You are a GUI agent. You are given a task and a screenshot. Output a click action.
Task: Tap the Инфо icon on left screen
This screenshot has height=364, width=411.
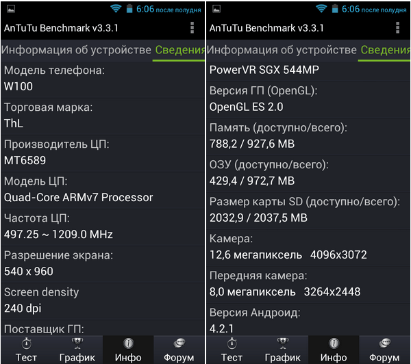click(128, 343)
